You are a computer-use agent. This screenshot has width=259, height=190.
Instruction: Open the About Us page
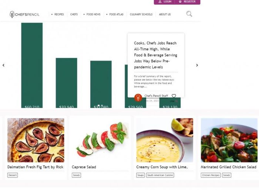click(x=165, y=14)
